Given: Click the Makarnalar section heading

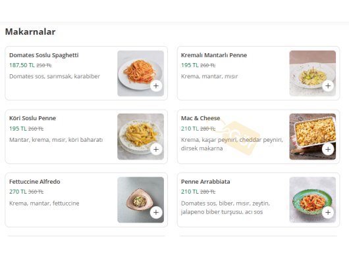Looking at the screenshot, I should 30,32.
